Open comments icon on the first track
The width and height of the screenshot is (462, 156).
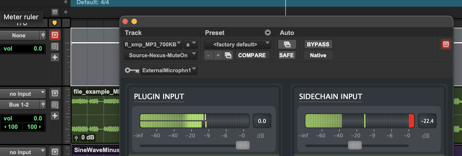[x=55, y=46]
